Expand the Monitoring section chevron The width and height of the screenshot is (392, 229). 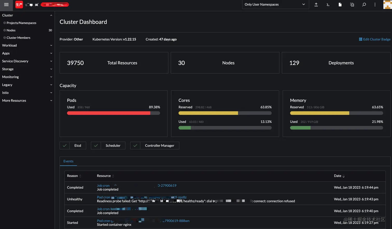(51, 77)
